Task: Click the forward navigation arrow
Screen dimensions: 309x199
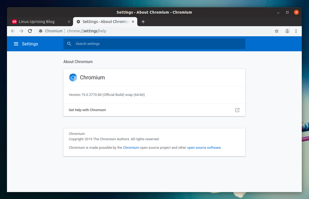Action: click(21, 31)
